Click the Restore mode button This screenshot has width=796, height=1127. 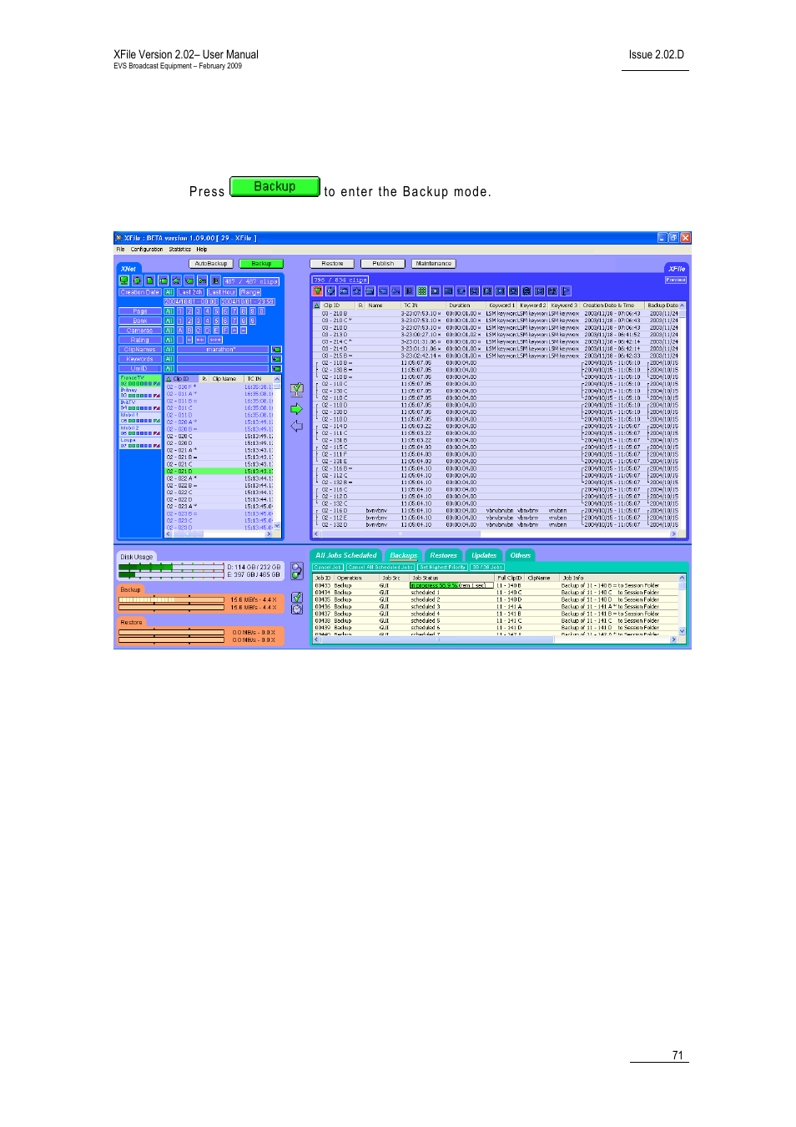332,264
